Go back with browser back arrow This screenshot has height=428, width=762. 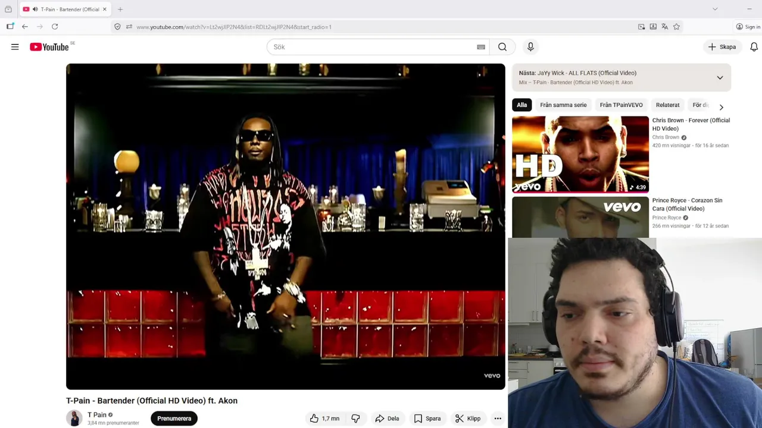coord(25,27)
